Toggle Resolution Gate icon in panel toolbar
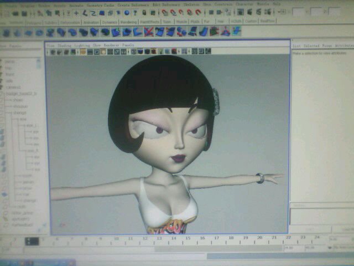This screenshot has height=266, width=354. (97, 52)
